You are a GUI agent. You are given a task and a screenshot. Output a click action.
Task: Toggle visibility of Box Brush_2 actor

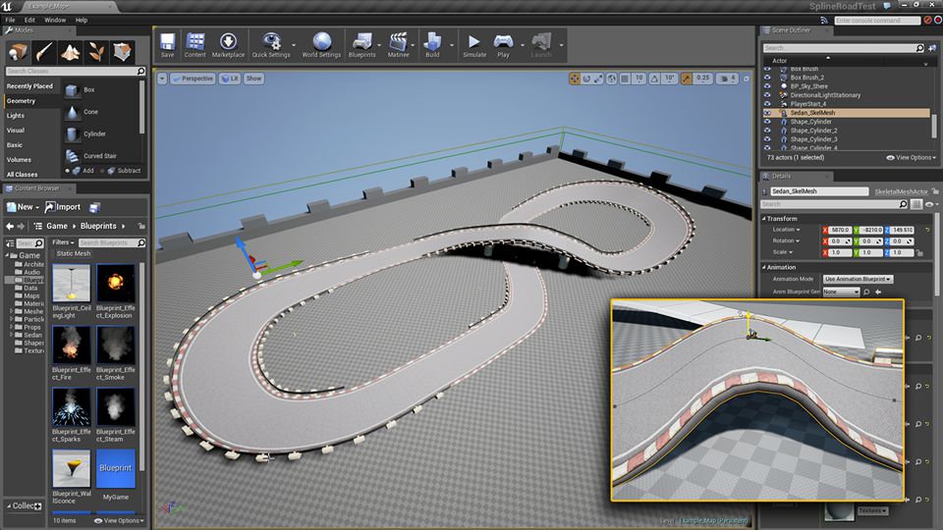click(x=767, y=78)
